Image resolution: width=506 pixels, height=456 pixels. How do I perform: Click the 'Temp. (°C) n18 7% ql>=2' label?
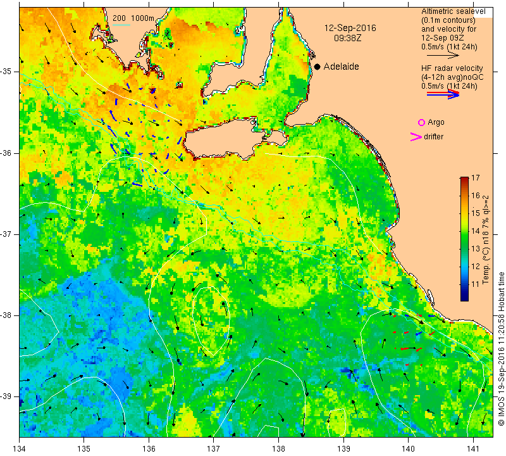pos(486,240)
